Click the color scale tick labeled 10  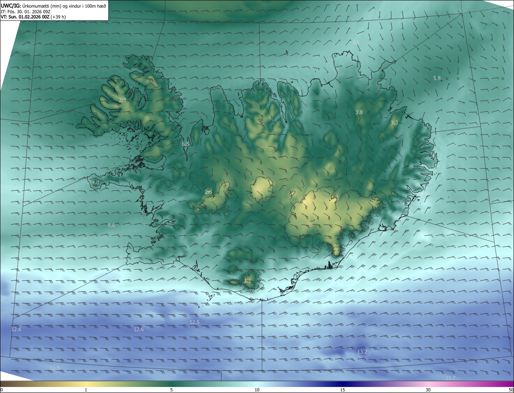[257, 390]
